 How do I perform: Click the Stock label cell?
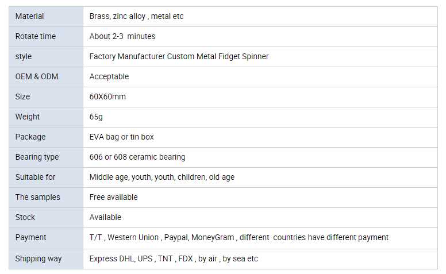tap(25, 217)
